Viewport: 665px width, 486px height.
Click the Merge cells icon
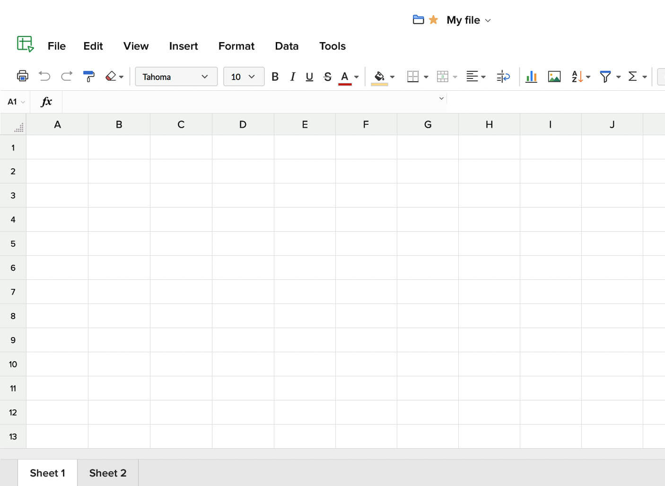pyautogui.click(x=443, y=77)
